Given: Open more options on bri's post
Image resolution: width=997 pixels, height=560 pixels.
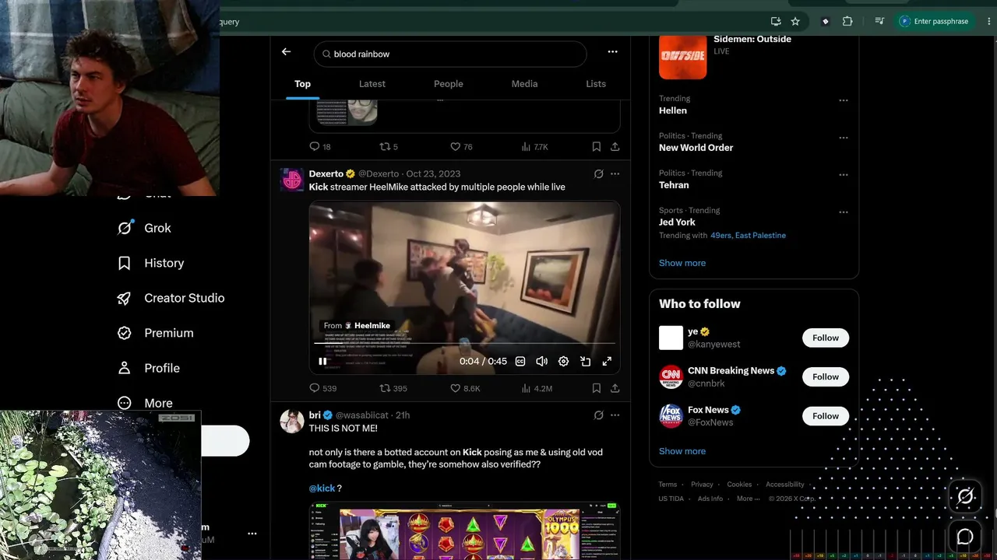Looking at the screenshot, I should coord(615,415).
